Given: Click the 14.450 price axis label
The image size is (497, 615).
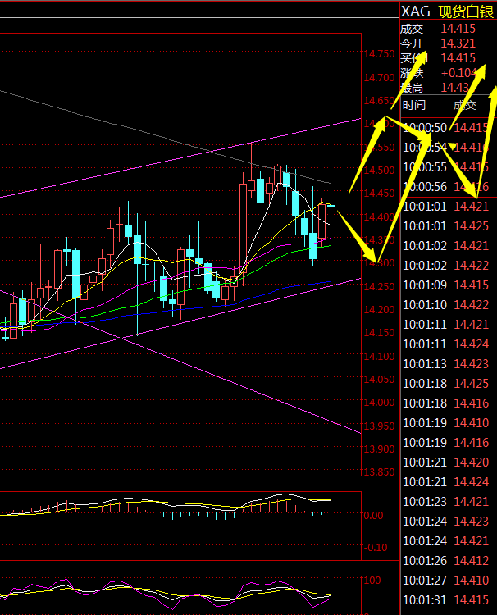Looking at the screenshot, I should point(379,194).
